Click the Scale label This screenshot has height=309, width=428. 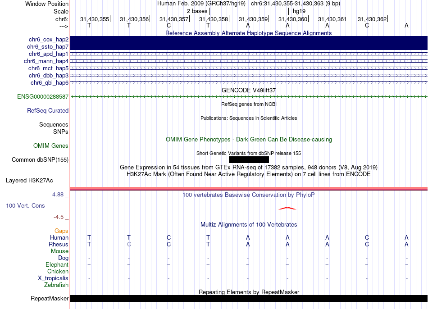pos(61,11)
